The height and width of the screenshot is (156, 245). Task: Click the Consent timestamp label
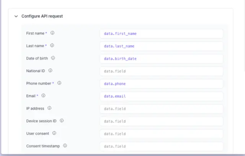pos(43,146)
